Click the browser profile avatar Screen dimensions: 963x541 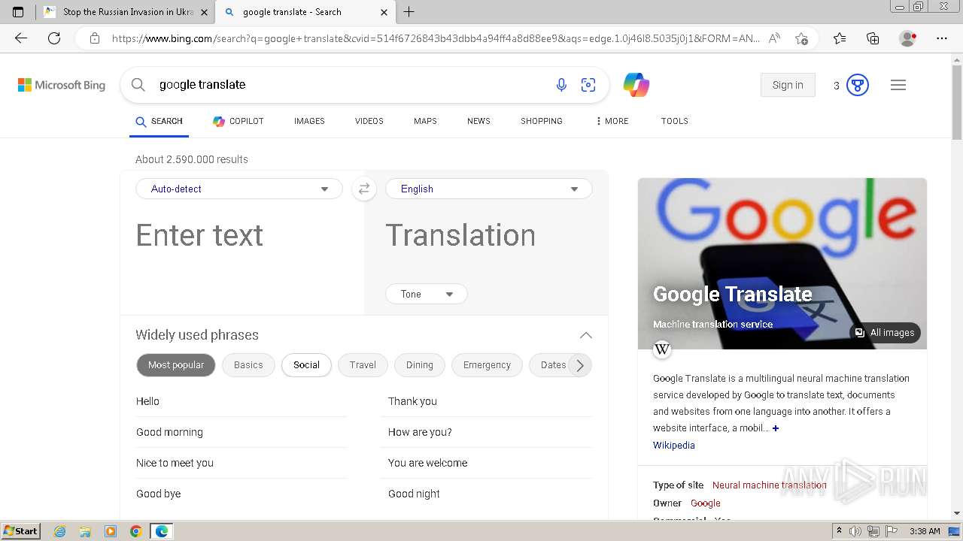(907, 38)
